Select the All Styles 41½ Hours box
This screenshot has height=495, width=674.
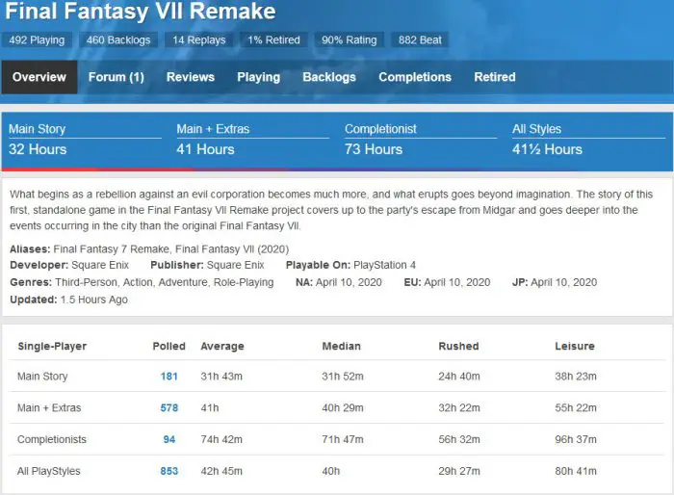point(588,140)
